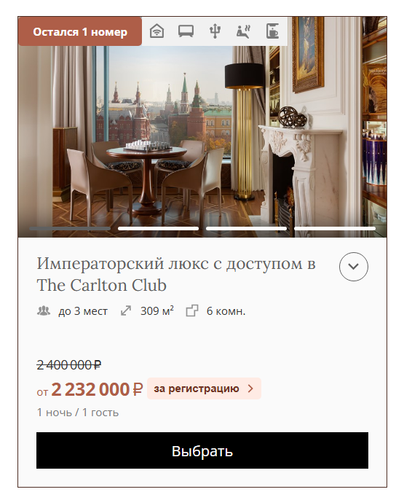
Task: Click the bed amenity icon
Action: (x=186, y=31)
